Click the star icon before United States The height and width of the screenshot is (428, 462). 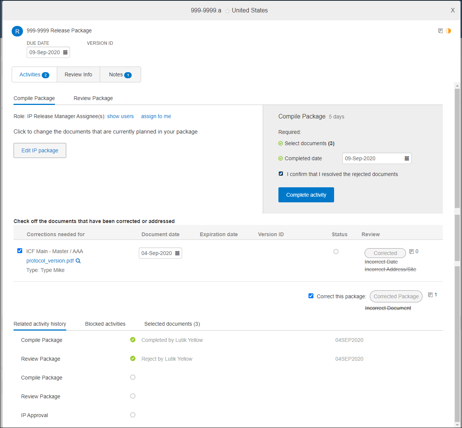tap(227, 11)
